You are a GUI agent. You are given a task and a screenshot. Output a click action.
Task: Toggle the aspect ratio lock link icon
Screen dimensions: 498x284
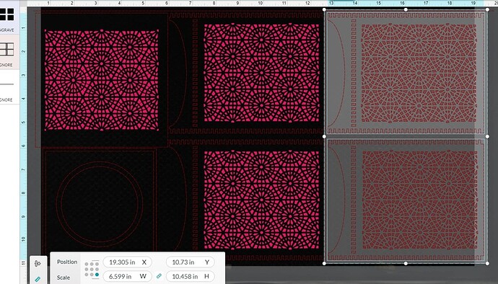coord(159,276)
